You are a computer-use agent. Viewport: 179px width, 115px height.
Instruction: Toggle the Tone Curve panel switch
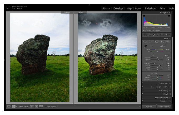point(143,83)
